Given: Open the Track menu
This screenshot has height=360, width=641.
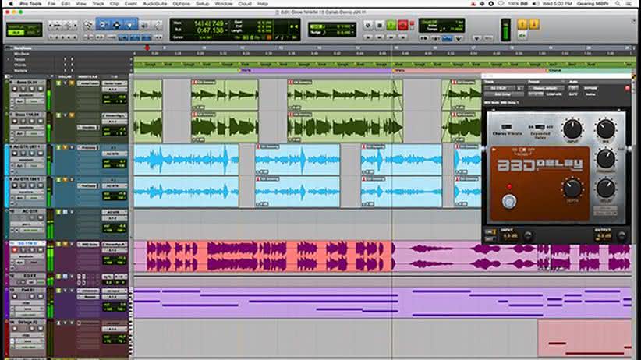Looking at the screenshot, I should click(x=97, y=4).
